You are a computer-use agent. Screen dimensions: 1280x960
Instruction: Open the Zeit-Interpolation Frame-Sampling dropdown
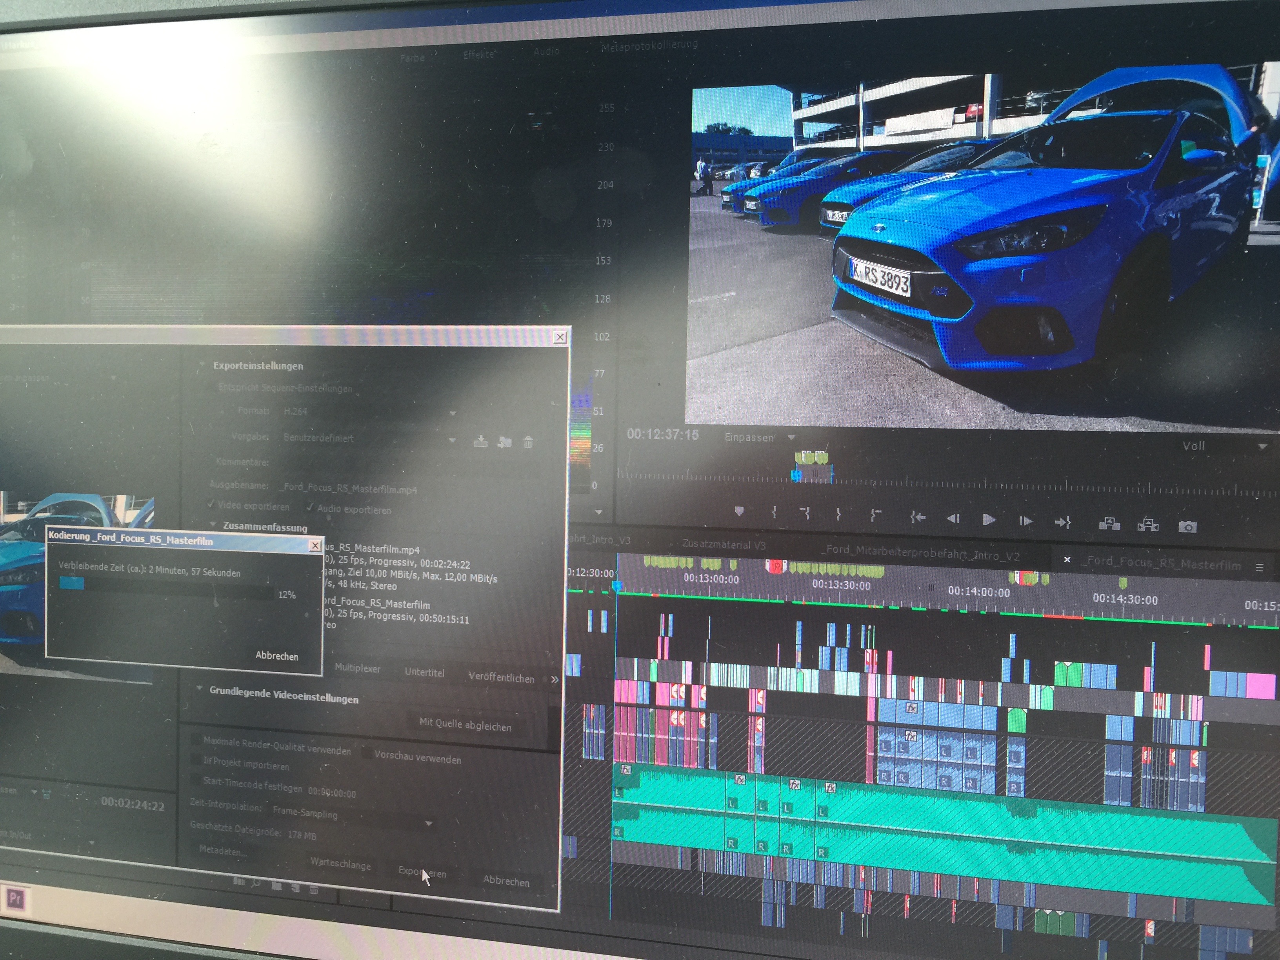tap(429, 823)
